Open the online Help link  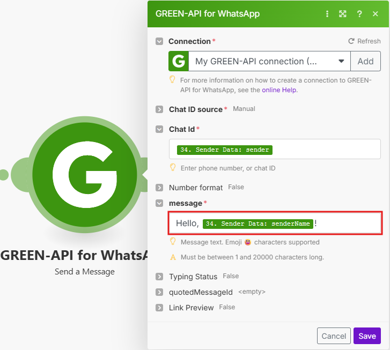coord(279,90)
